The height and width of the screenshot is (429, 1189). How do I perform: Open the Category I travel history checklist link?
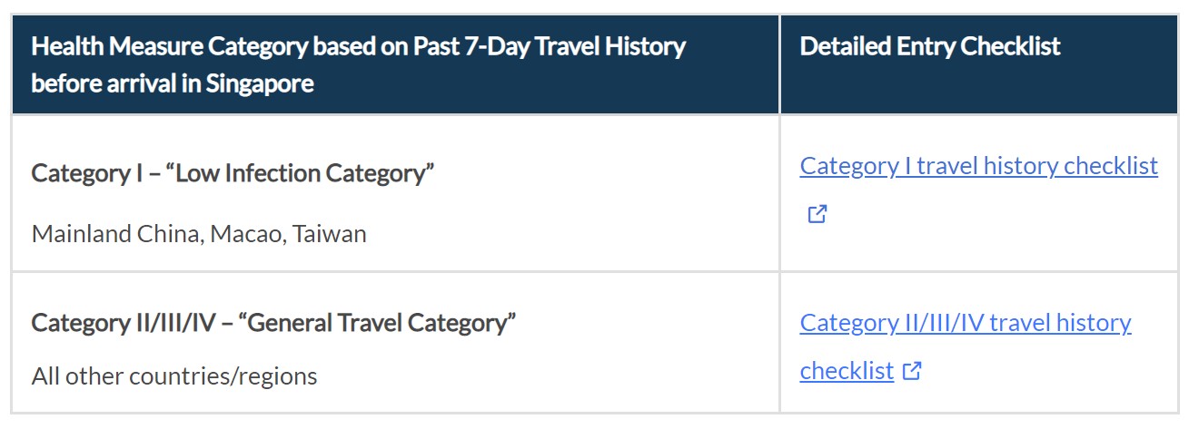coord(978,166)
